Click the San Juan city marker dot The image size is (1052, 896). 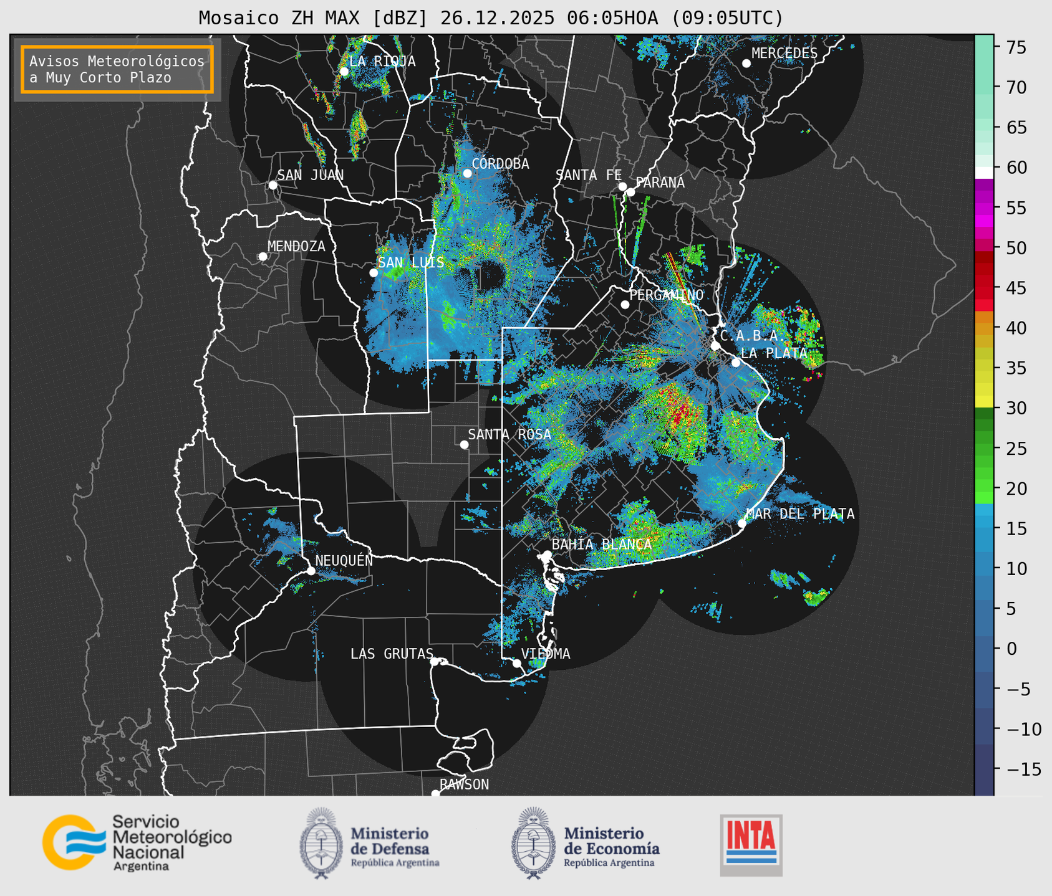coord(273,185)
